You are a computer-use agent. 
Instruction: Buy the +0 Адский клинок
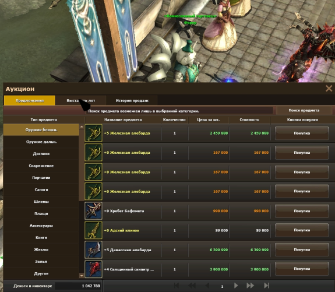click(x=302, y=230)
